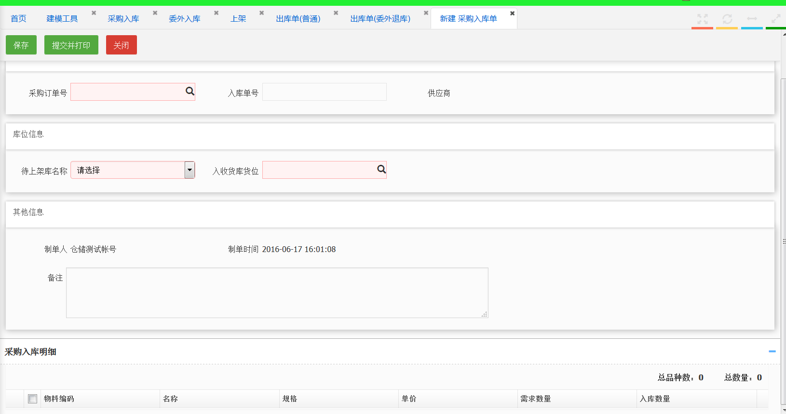Click the refresh icon in top bar
Image resolution: width=786 pixels, height=414 pixels.
(x=727, y=19)
